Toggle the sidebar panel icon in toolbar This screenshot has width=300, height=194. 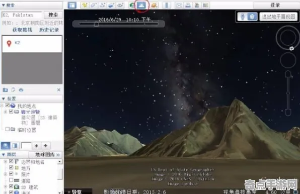[72, 5]
